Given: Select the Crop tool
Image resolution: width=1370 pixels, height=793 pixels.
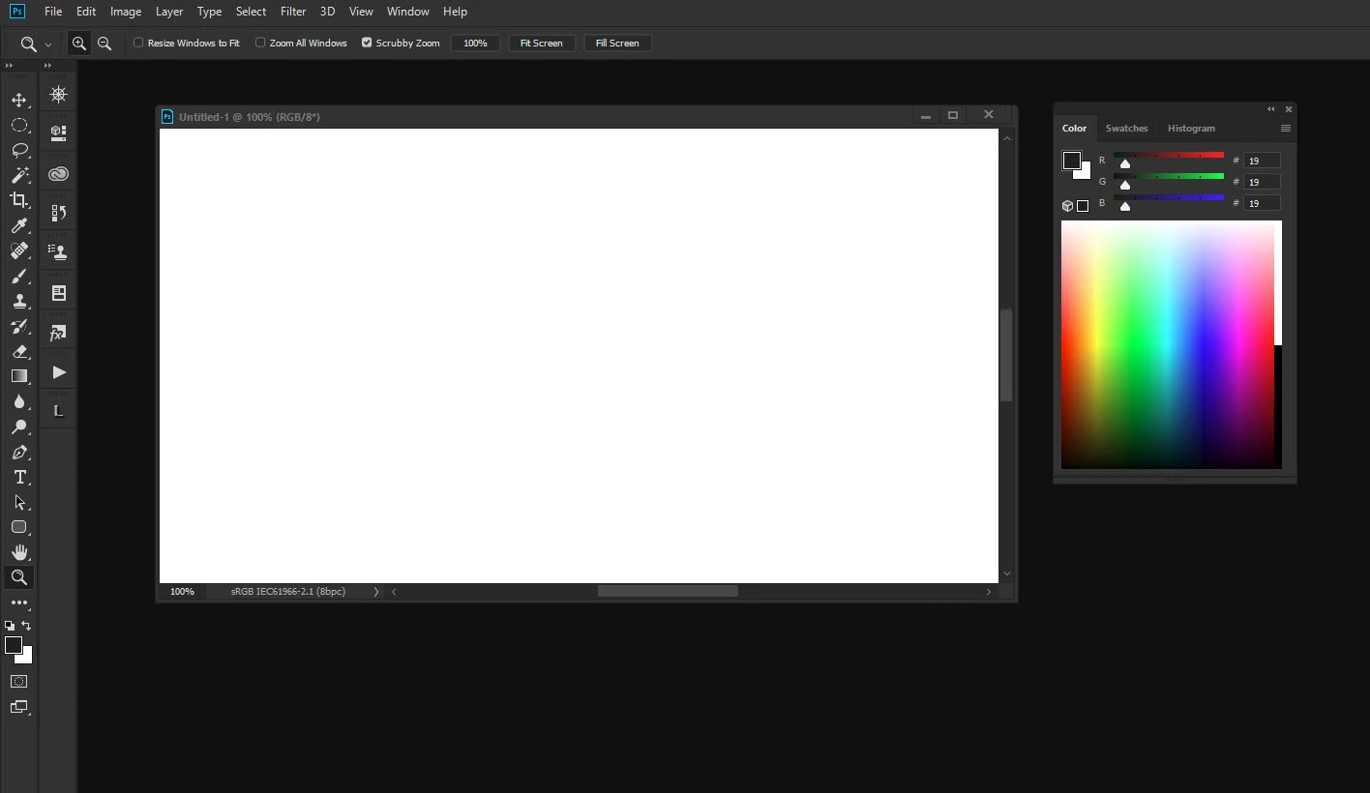Looking at the screenshot, I should [x=18, y=200].
